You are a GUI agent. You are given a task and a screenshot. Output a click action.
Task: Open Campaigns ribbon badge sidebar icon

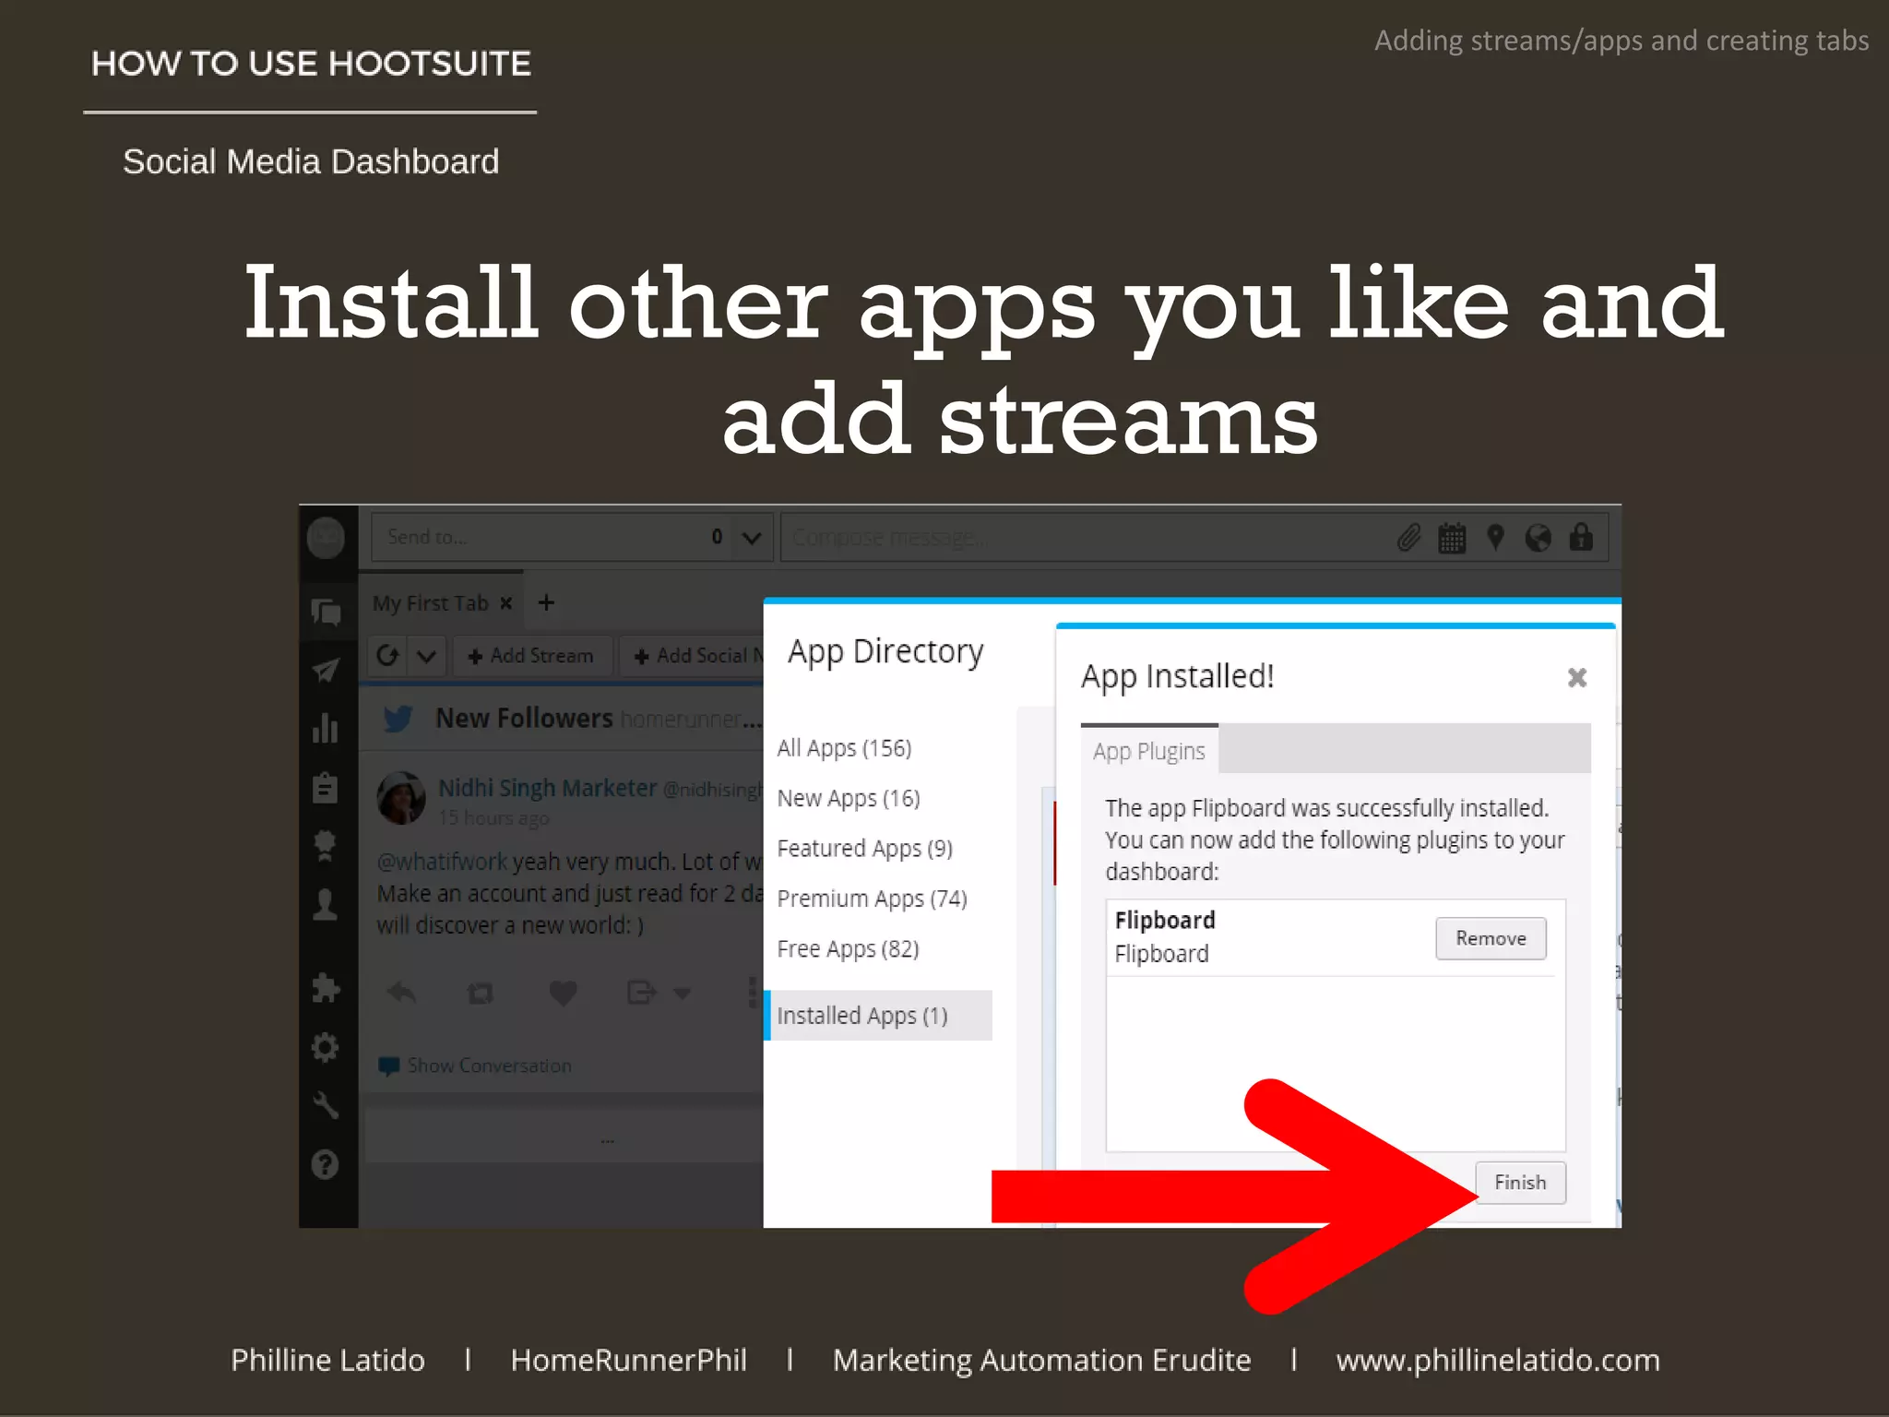click(325, 845)
